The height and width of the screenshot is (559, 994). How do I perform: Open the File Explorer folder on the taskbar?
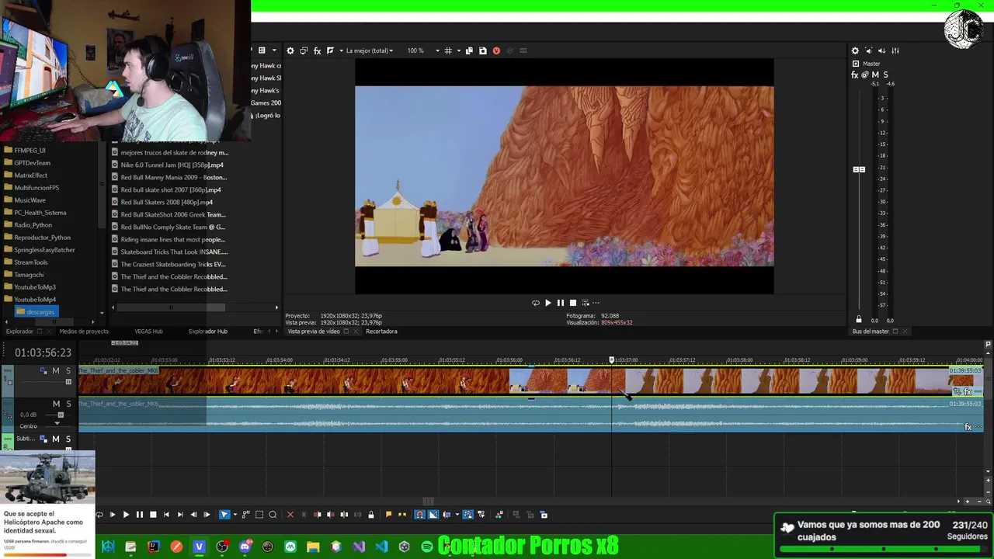tap(313, 547)
